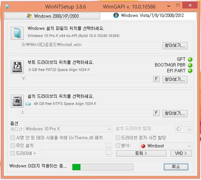This screenshot has width=201, height=180.
Task: Click the install.wim source path field
Action: [x=90, y=45]
